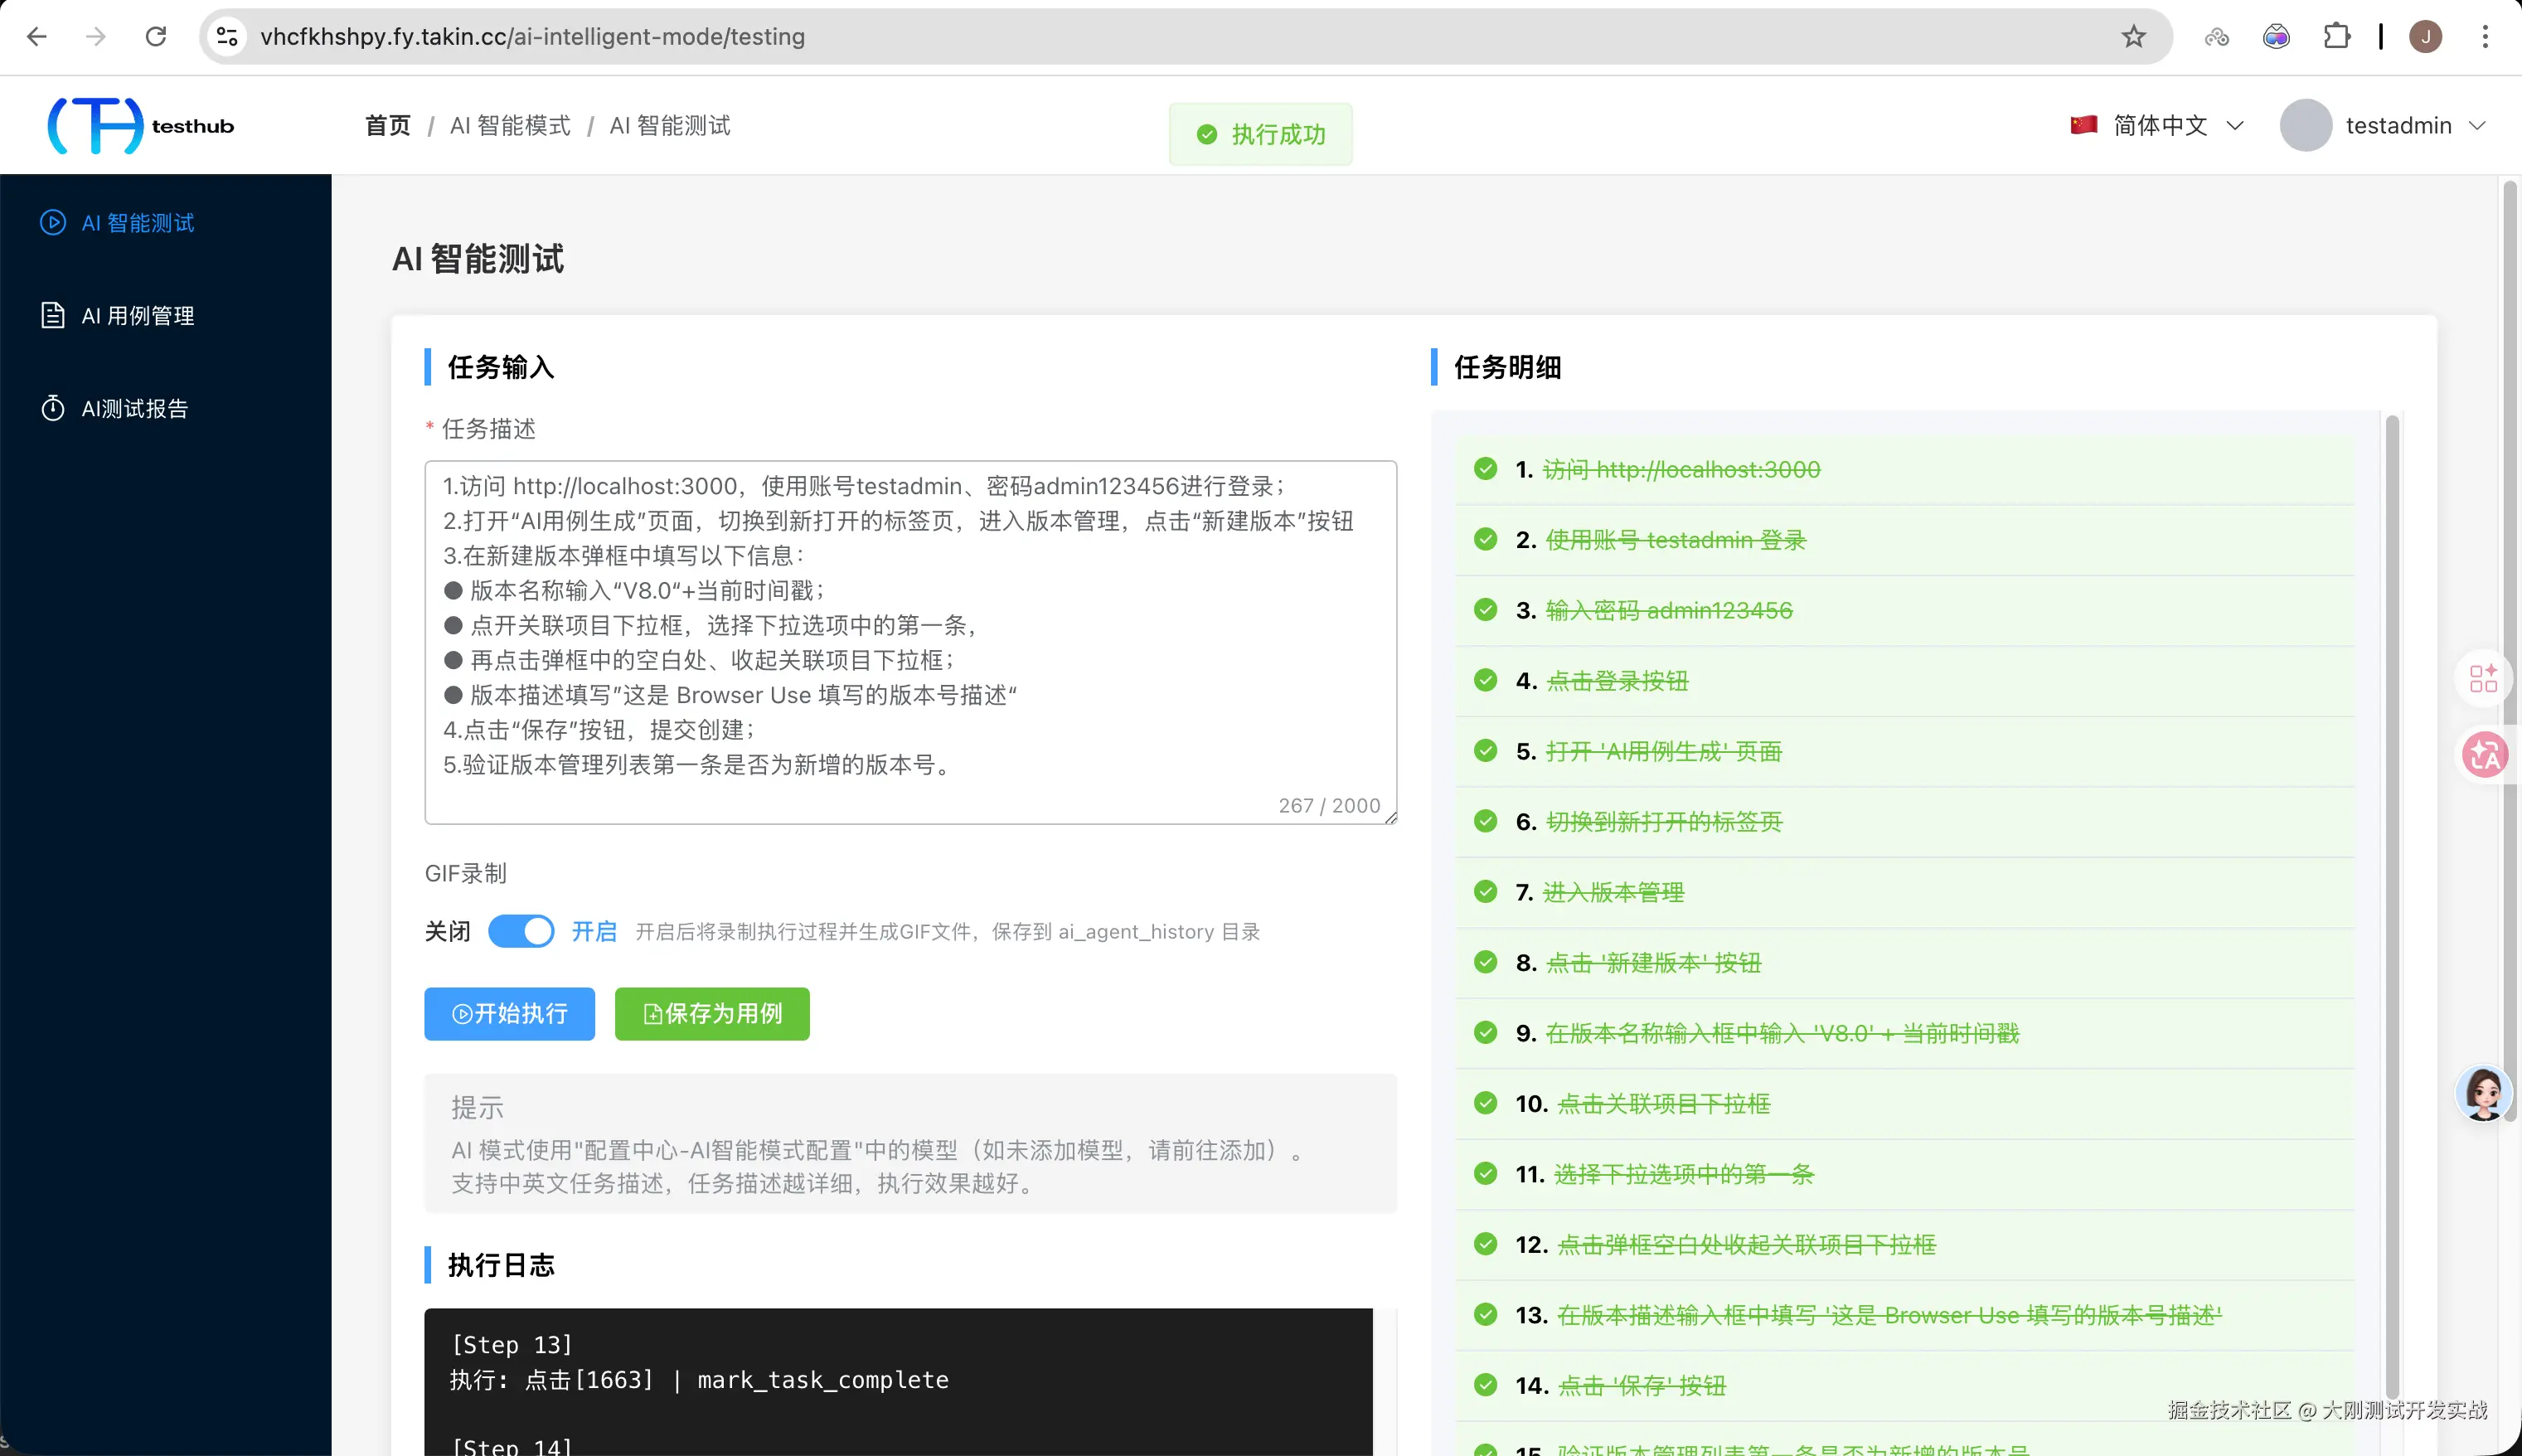Click the textarea resize handle corner
The image size is (2522, 1456).
[1390, 817]
